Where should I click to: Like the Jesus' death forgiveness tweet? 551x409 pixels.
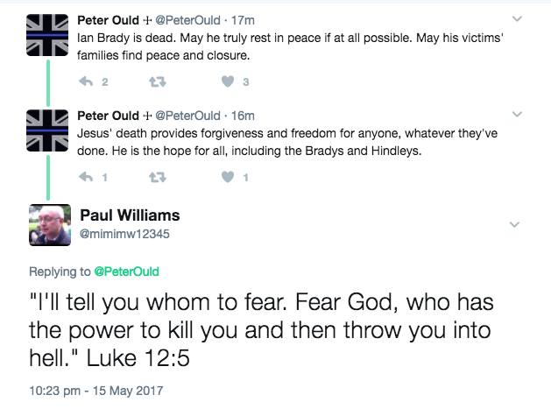(x=226, y=177)
